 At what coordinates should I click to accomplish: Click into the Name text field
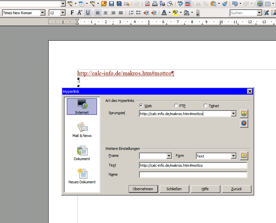pos(193,175)
